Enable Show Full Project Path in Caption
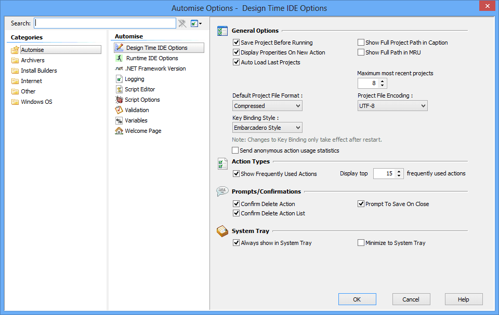This screenshot has height=315, width=499. (x=361, y=42)
